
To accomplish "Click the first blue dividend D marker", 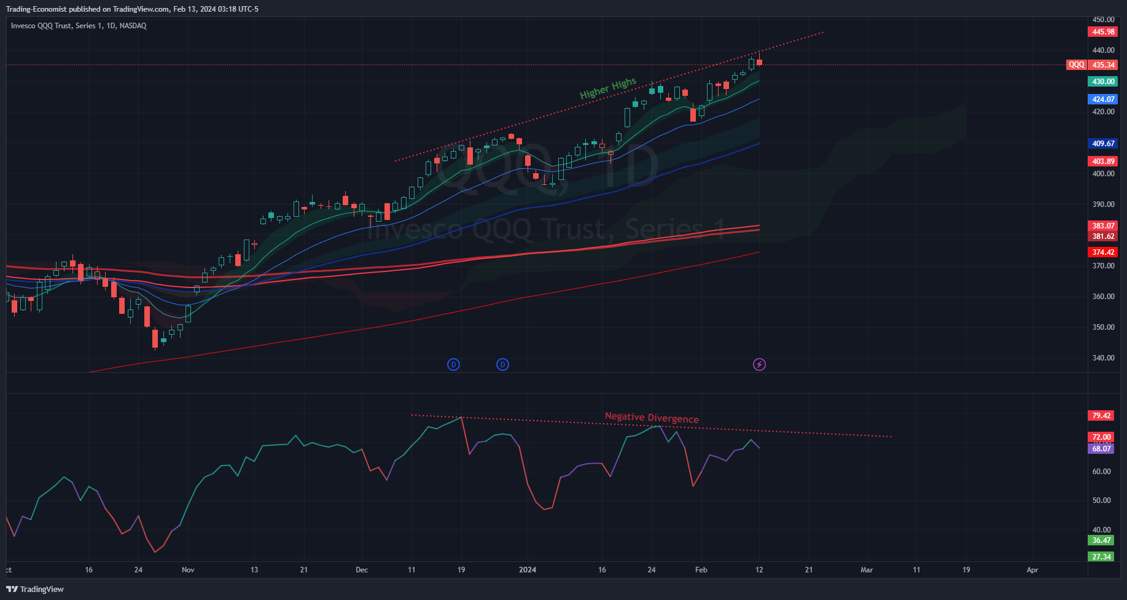I will click(453, 365).
